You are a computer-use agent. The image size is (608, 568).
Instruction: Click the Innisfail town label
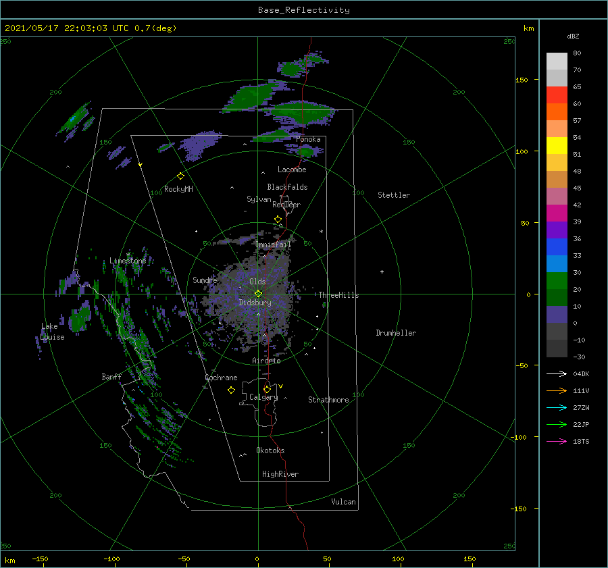point(273,244)
